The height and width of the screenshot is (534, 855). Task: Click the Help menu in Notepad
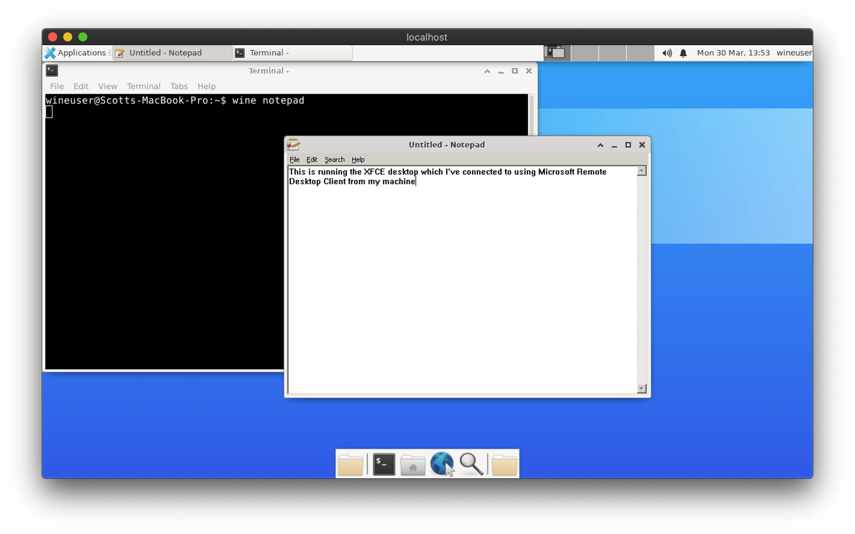[x=358, y=159]
